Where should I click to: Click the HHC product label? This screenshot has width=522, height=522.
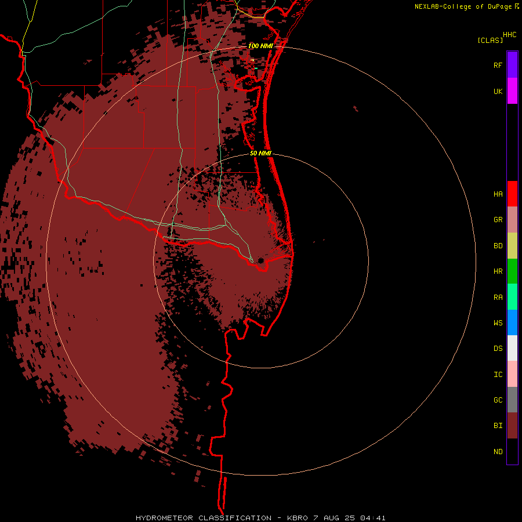click(x=509, y=35)
